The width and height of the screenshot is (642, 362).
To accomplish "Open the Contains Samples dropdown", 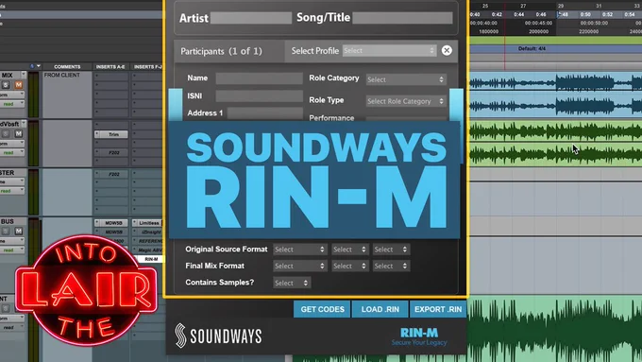I will point(292,283).
